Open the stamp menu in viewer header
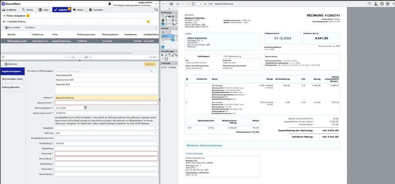This screenshot has height=184, width=395. click(376, 4)
